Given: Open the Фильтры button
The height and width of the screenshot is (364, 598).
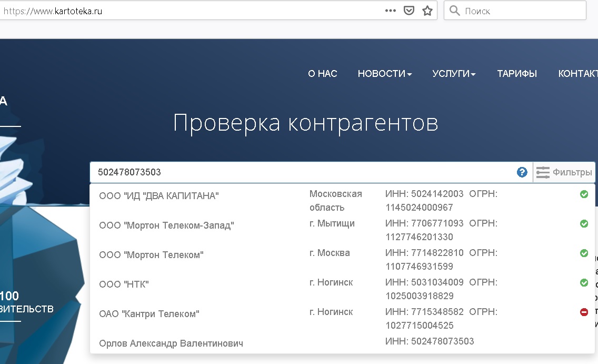Looking at the screenshot, I should pos(564,172).
